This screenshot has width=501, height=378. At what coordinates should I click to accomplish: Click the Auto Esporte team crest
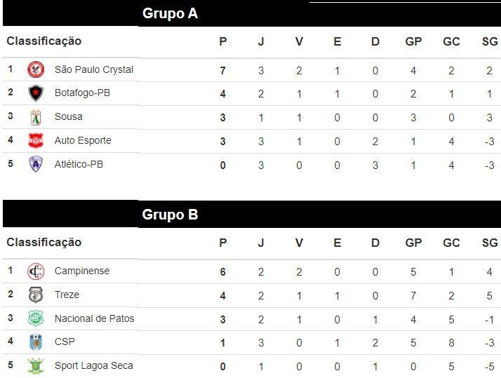[35, 141]
